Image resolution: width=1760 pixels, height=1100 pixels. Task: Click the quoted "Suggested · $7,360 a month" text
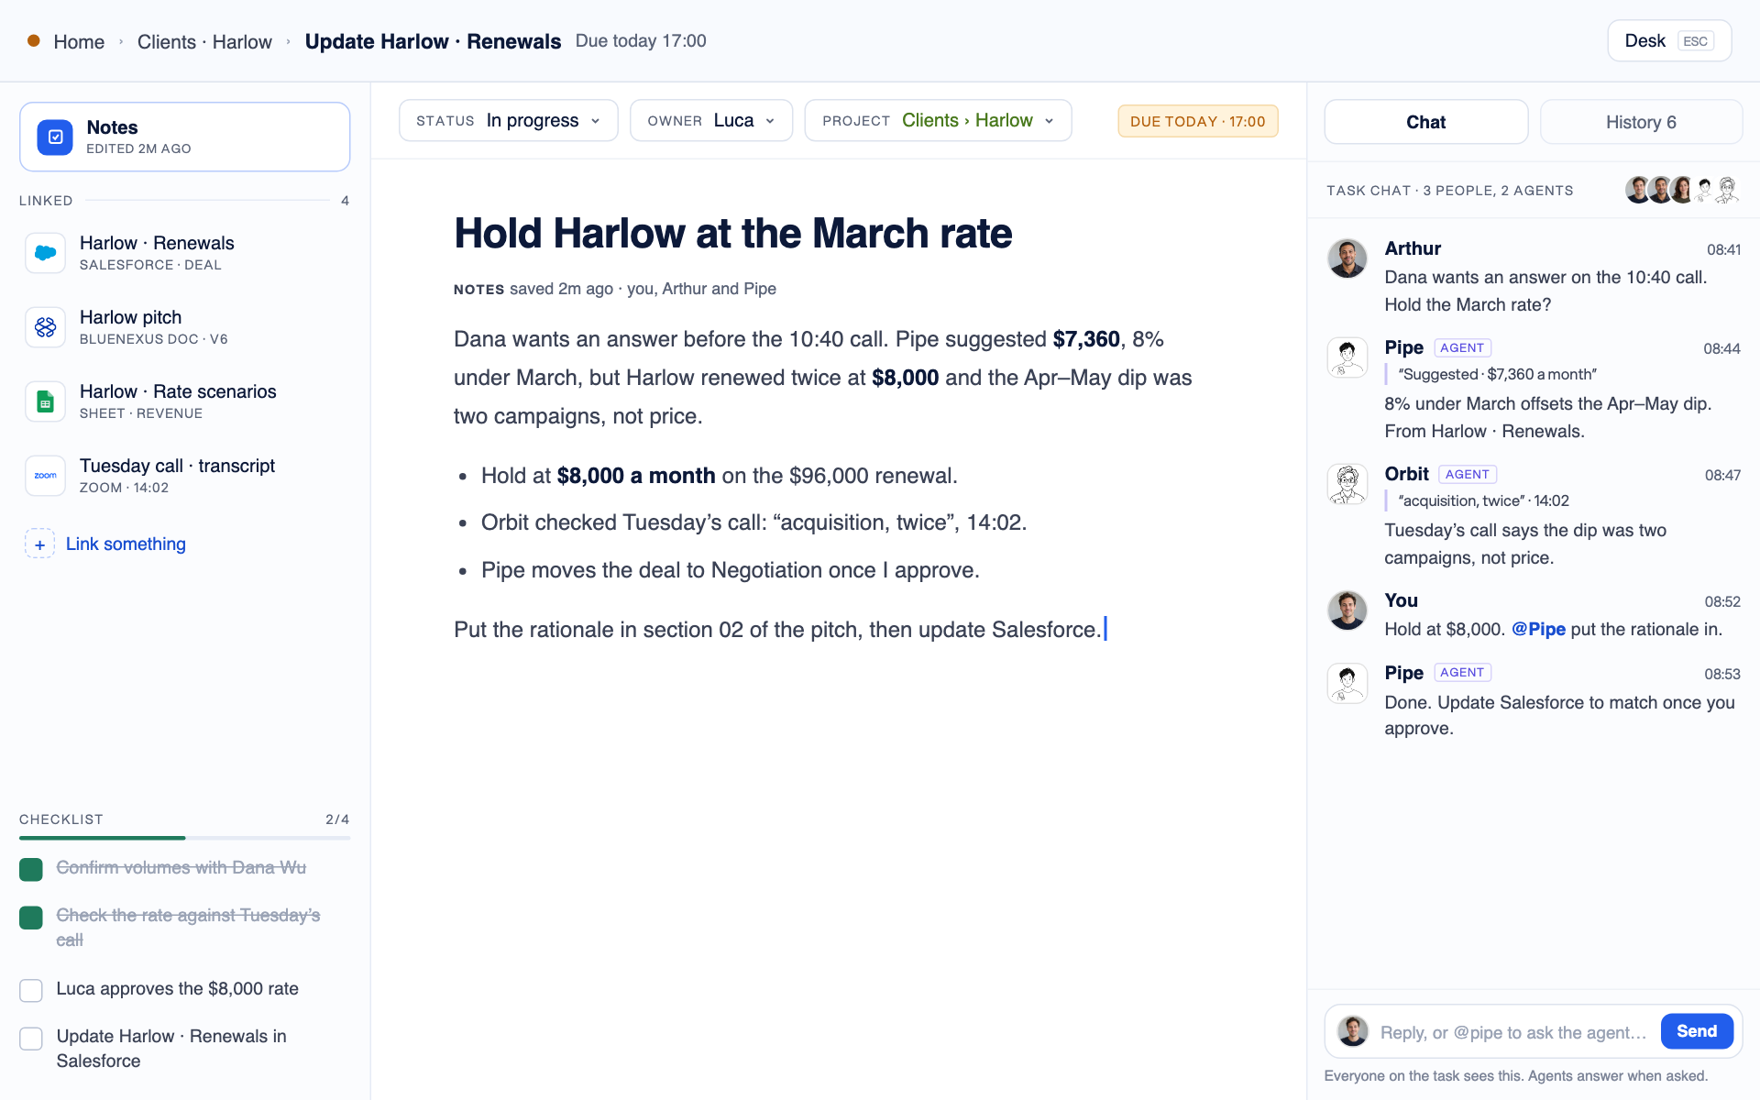tap(1497, 374)
